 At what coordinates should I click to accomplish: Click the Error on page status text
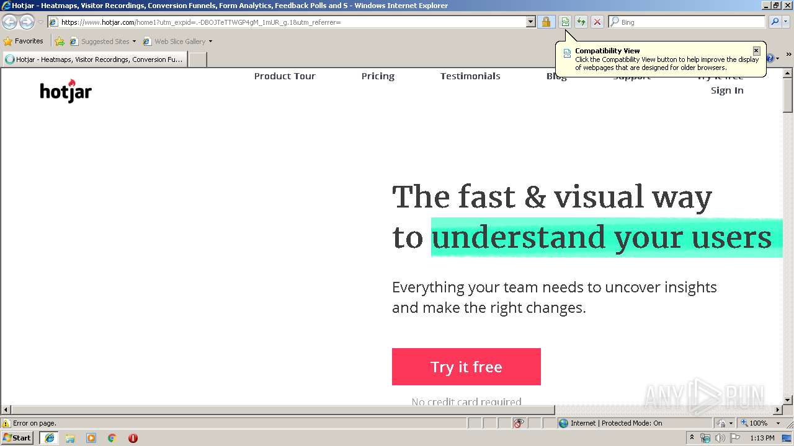tap(35, 423)
